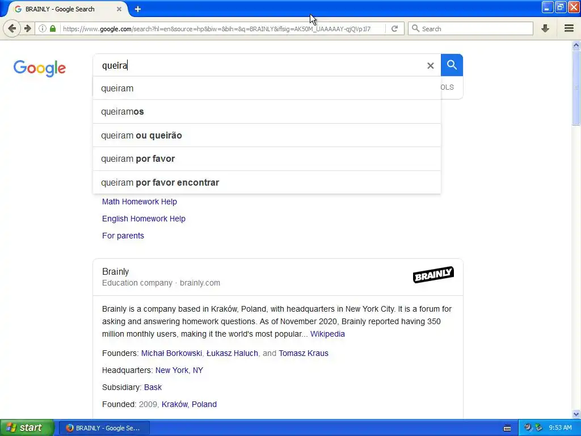Screen dimensions: 581x436
Task: Click the vertical scrollbar thumb
Action: (576, 87)
